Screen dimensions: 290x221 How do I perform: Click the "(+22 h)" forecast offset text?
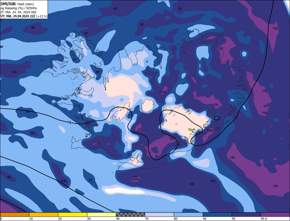(41, 16)
